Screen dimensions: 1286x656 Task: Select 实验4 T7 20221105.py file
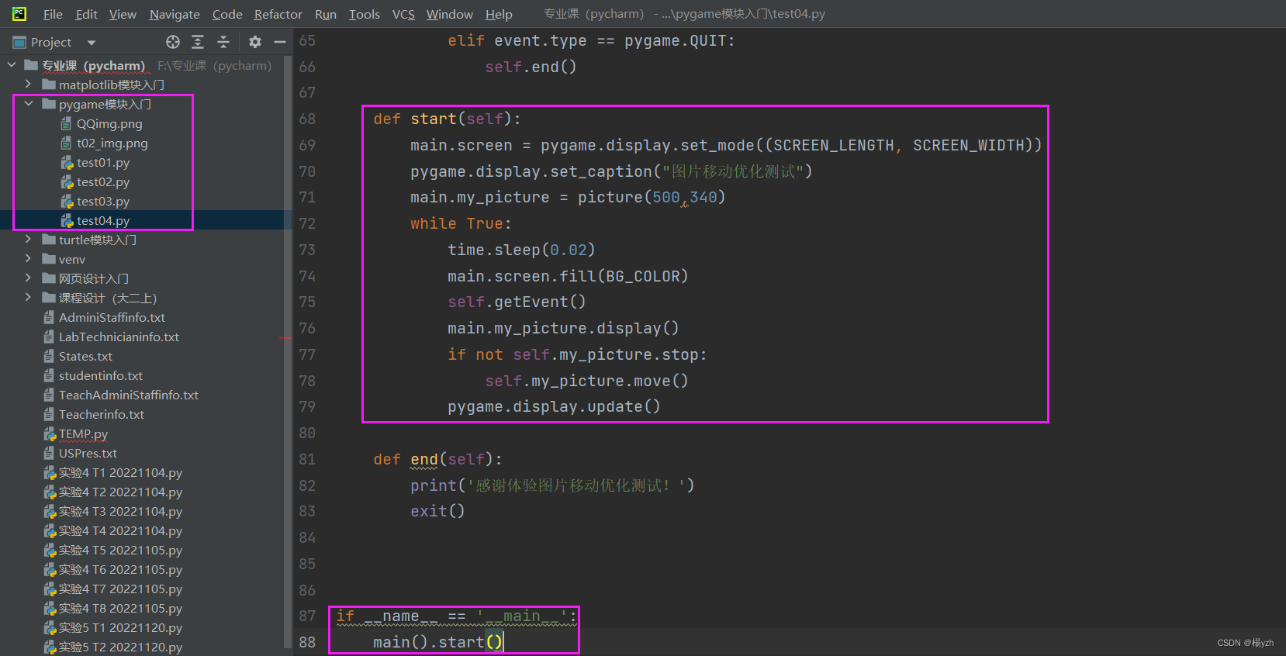coord(120,589)
